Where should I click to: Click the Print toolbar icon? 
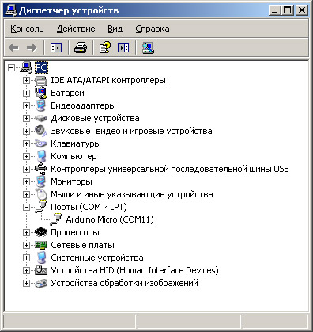tap(81, 48)
